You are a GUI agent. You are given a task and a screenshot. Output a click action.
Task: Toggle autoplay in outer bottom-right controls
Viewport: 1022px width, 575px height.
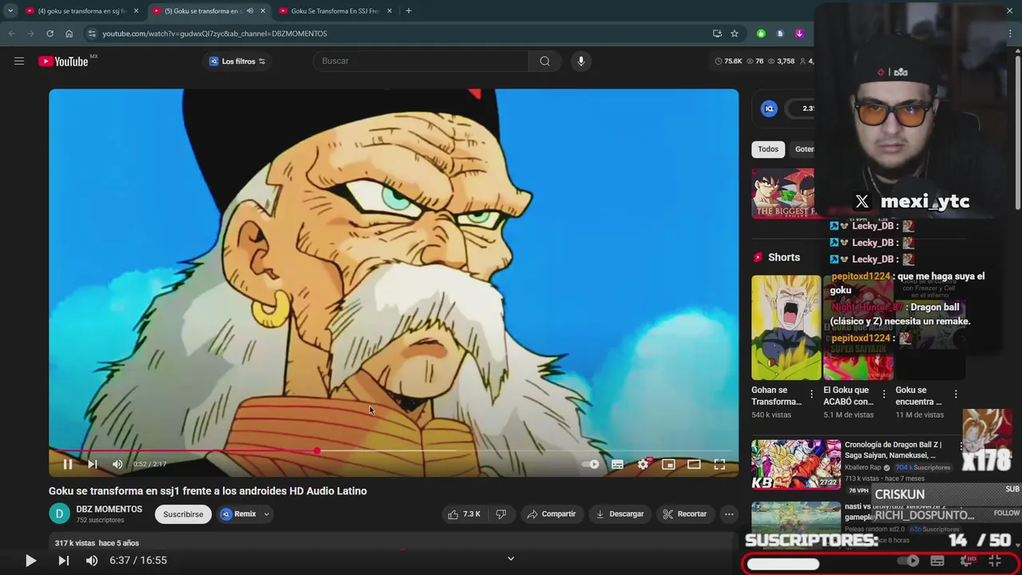click(x=909, y=561)
